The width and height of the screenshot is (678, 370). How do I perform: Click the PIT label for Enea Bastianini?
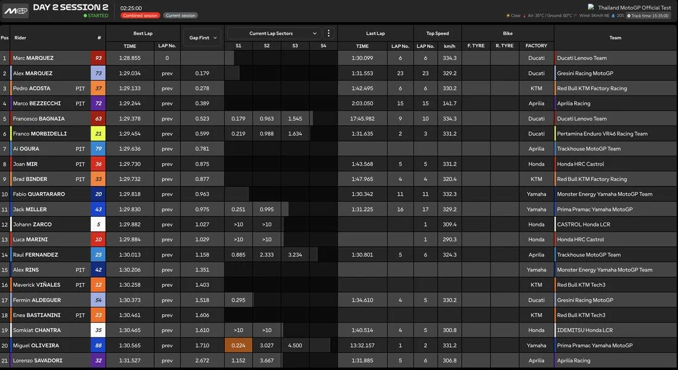[80, 315]
